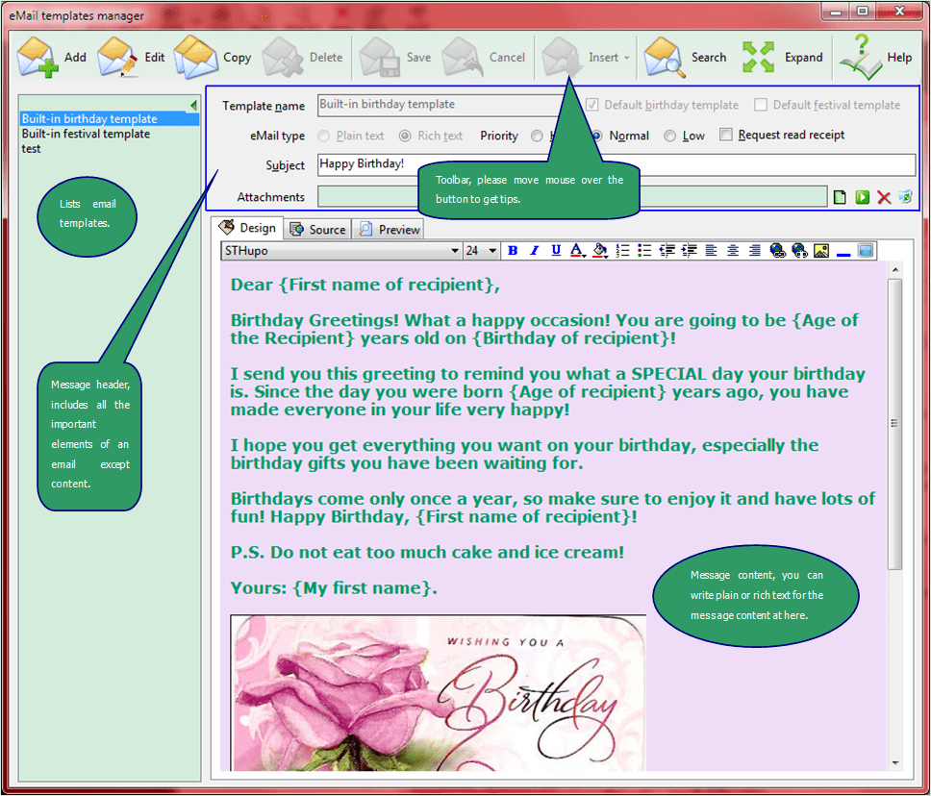
Task: Insert a numbered list
Action: pyautogui.click(x=622, y=251)
